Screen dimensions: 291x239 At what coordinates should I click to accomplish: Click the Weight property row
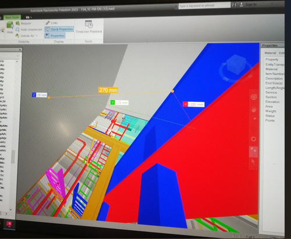click(x=271, y=111)
